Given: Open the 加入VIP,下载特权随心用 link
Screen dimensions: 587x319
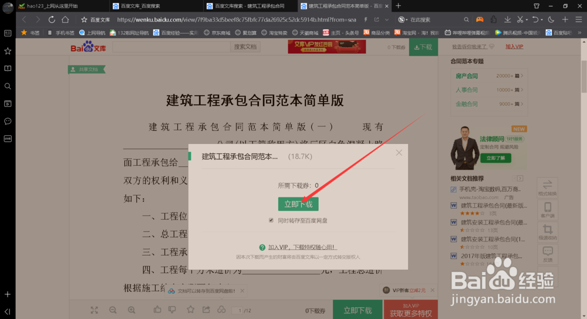Looking at the screenshot, I should coord(302,247).
